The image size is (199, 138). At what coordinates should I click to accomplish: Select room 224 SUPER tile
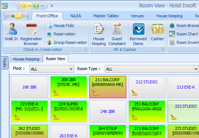[69, 111]
